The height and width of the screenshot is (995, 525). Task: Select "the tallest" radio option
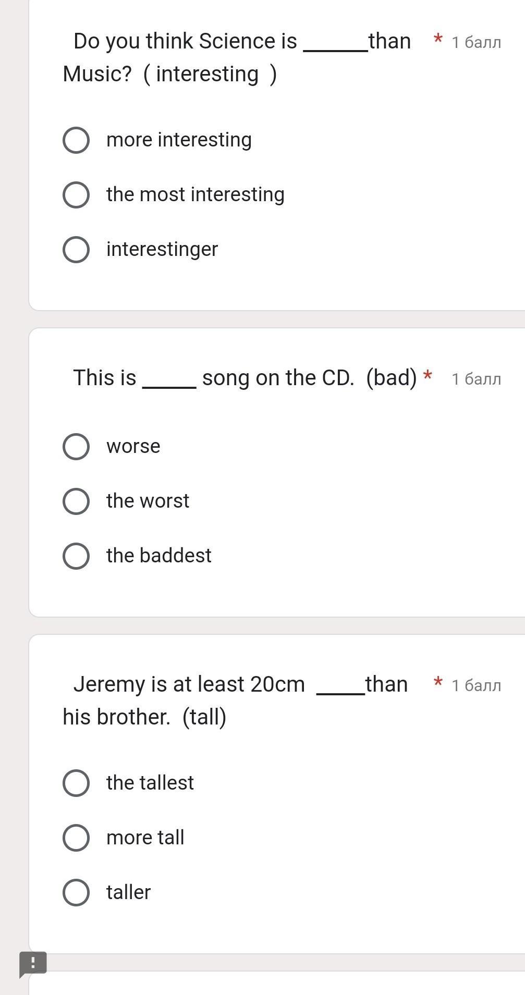[76, 783]
